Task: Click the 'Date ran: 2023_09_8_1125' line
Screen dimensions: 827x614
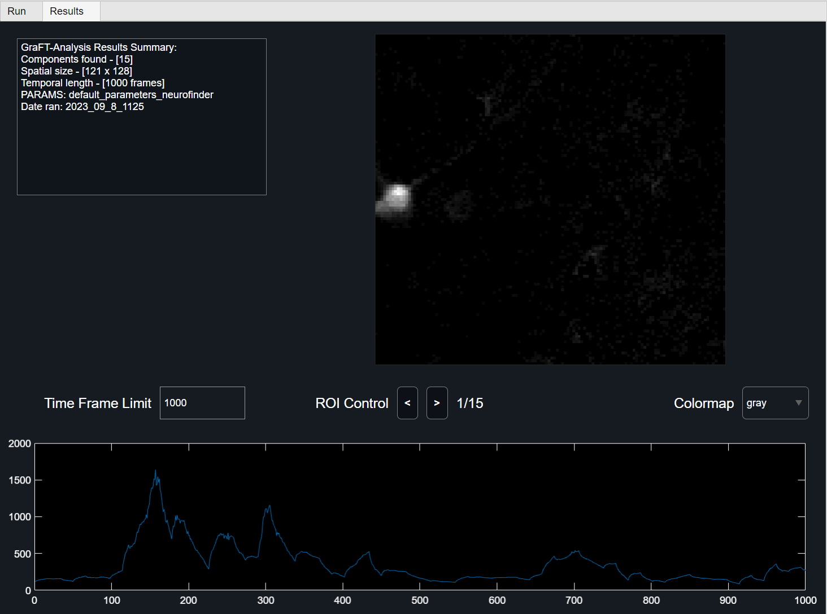Action: coord(82,107)
